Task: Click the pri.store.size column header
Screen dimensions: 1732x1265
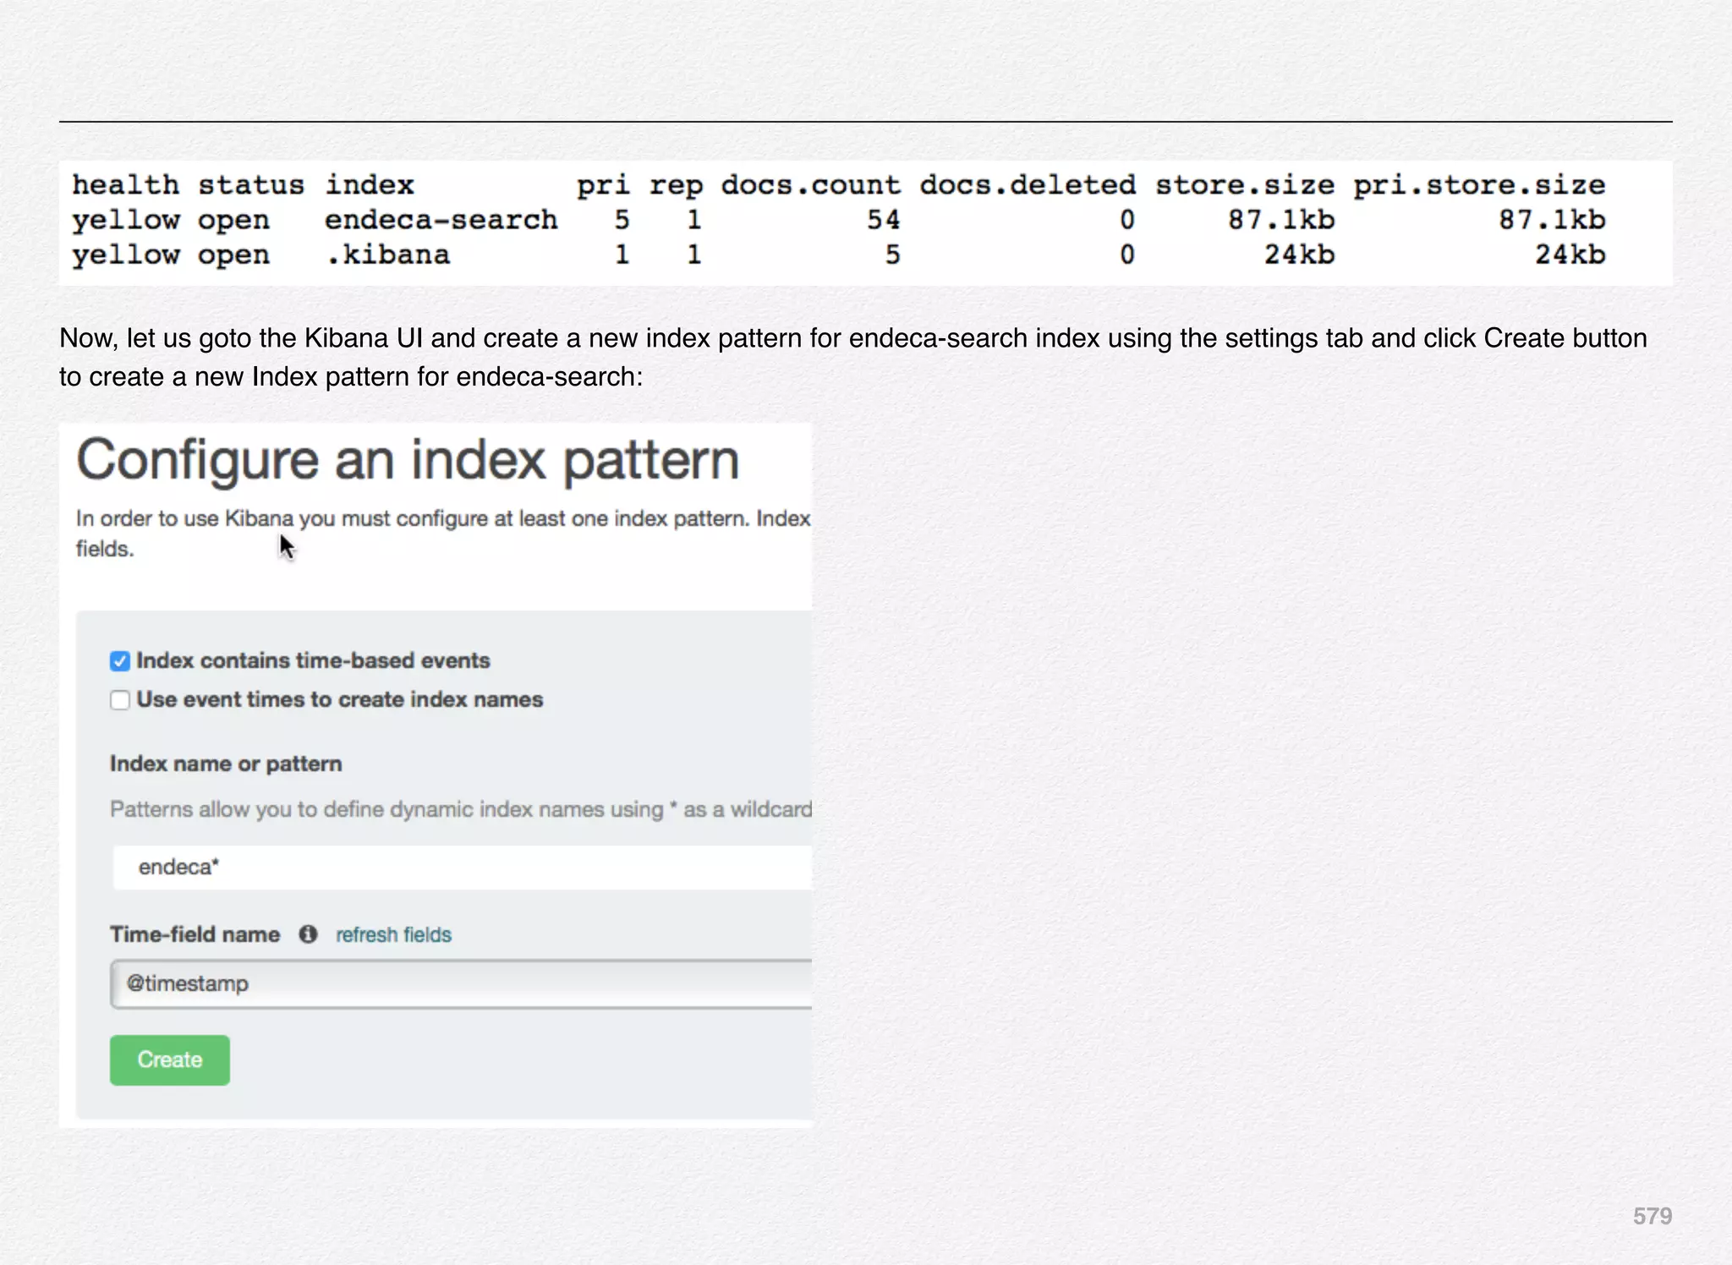Action: point(1479,185)
